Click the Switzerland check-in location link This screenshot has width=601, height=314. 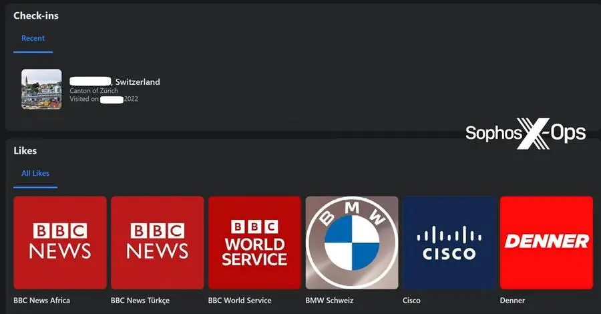(x=115, y=82)
